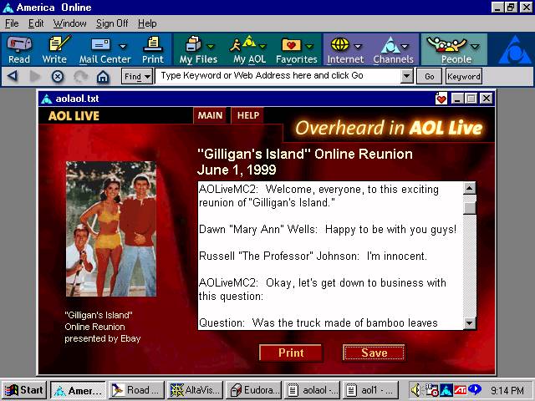The width and height of the screenshot is (535, 401).
Task: Expand the Favorites dropdown arrow
Action: click(x=309, y=47)
